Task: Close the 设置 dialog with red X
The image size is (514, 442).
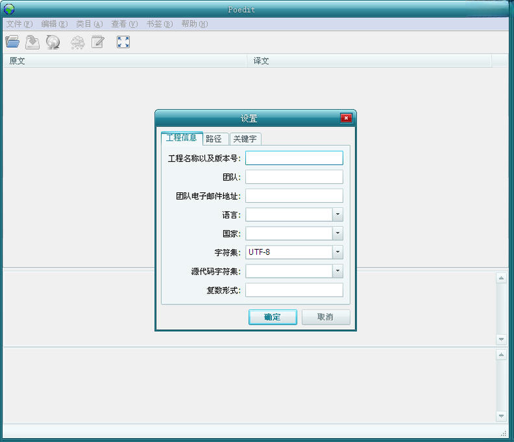Action: coord(346,118)
